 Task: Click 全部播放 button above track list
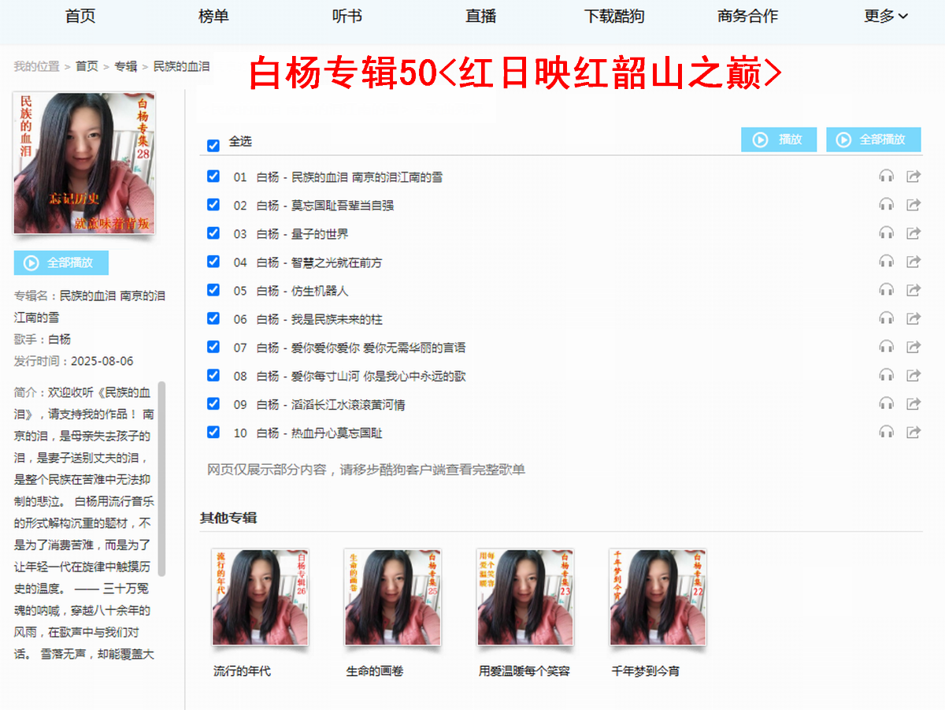873,139
